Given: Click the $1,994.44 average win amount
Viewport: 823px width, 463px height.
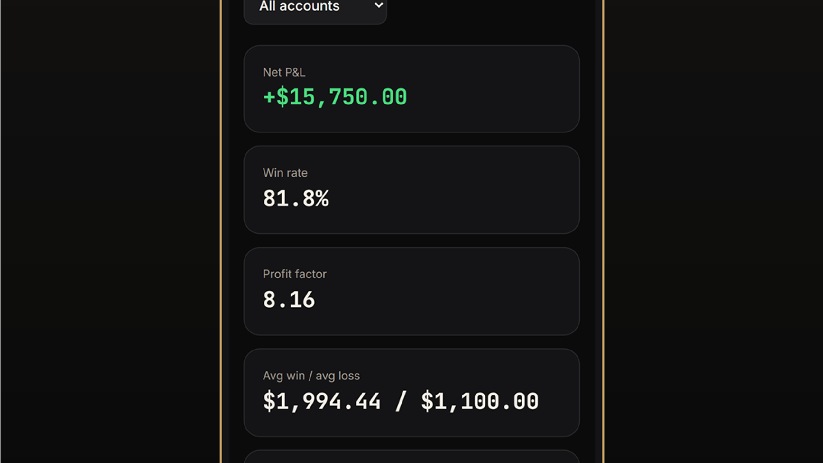Looking at the screenshot, I should [322, 401].
